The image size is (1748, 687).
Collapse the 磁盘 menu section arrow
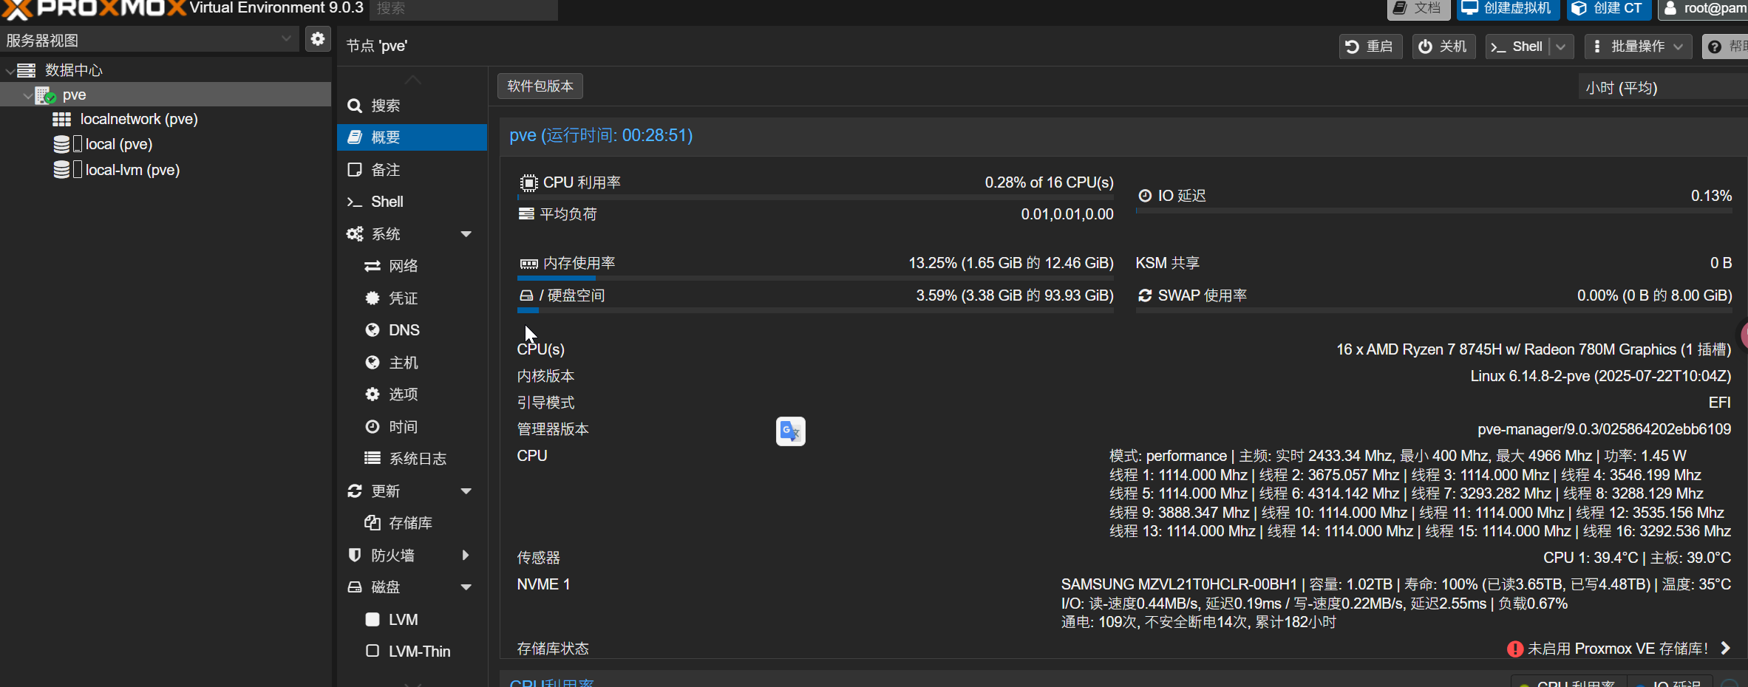coord(466,587)
